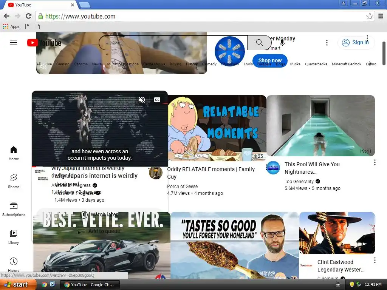Click the YouTube logo
387x290 pixels.
[44, 43]
